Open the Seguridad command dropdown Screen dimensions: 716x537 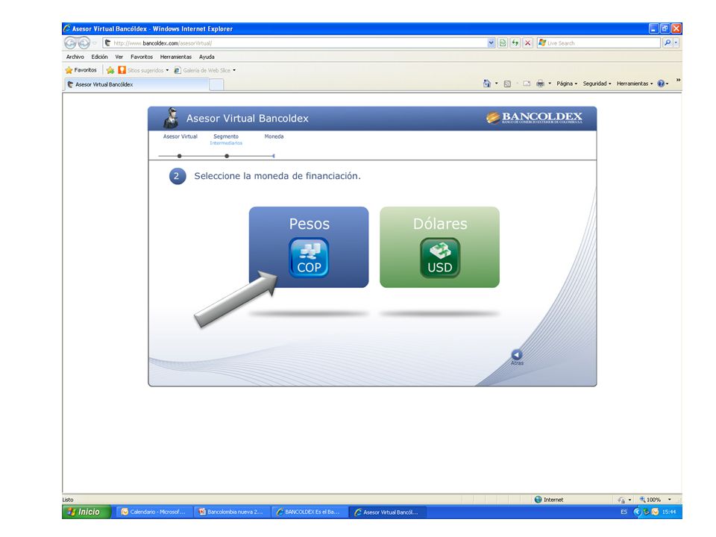pos(597,84)
